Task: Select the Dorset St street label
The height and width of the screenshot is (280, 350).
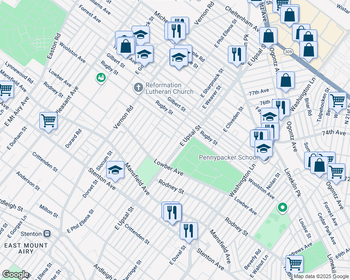Action: pyautogui.click(x=90, y=189)
